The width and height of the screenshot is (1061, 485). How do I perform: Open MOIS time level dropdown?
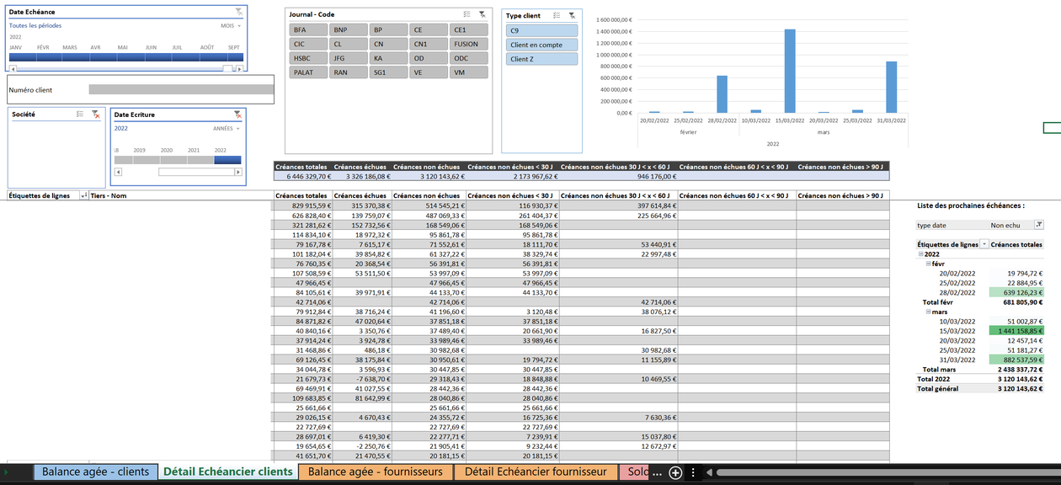coord(231,26)
